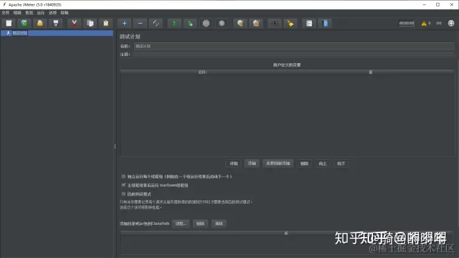Click the 值 variables column header
The width and height of the screenshot is (459, 258).
370,72
